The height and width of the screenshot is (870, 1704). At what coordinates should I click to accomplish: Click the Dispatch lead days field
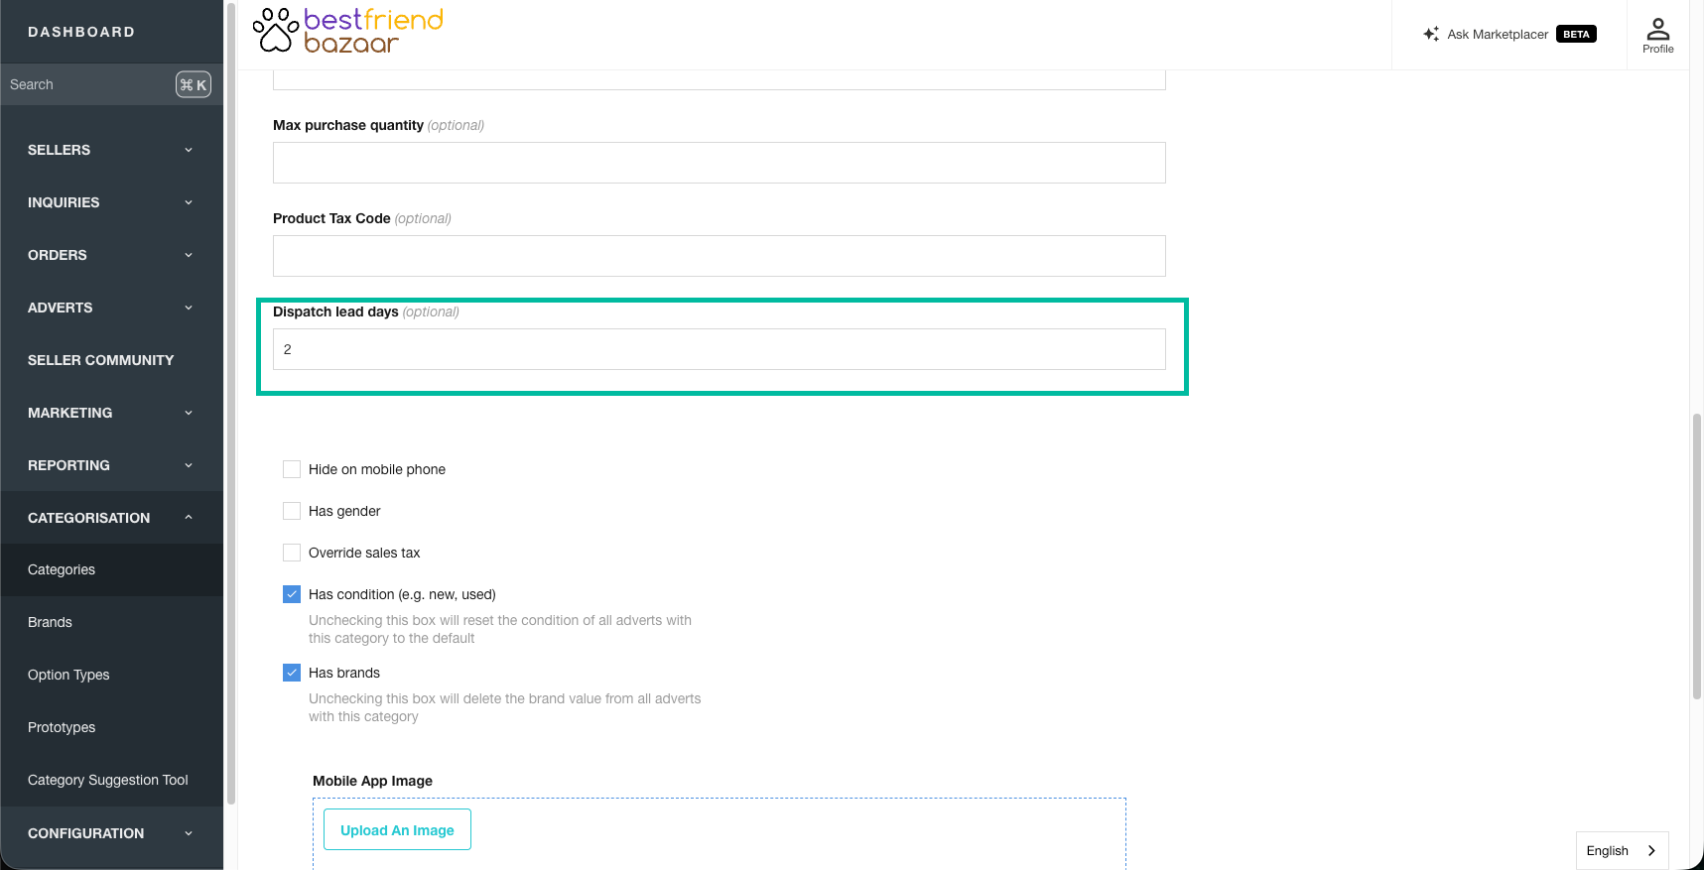pyautogui.click(x=720, y=349)
